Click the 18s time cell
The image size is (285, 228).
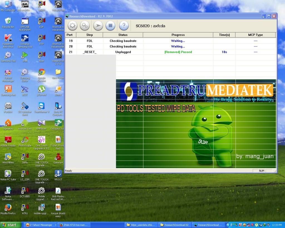224,52
